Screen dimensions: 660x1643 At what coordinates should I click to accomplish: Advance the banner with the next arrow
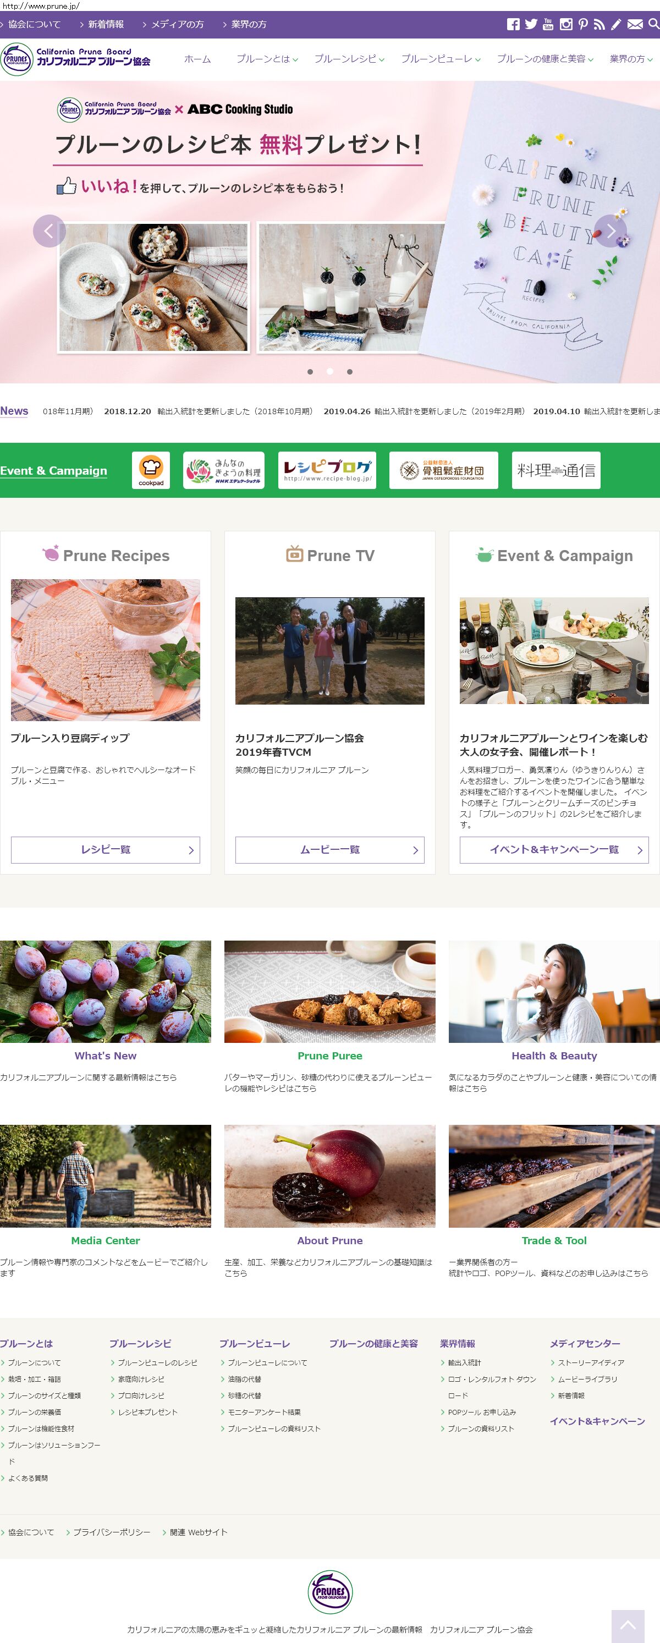pos(610,230)
